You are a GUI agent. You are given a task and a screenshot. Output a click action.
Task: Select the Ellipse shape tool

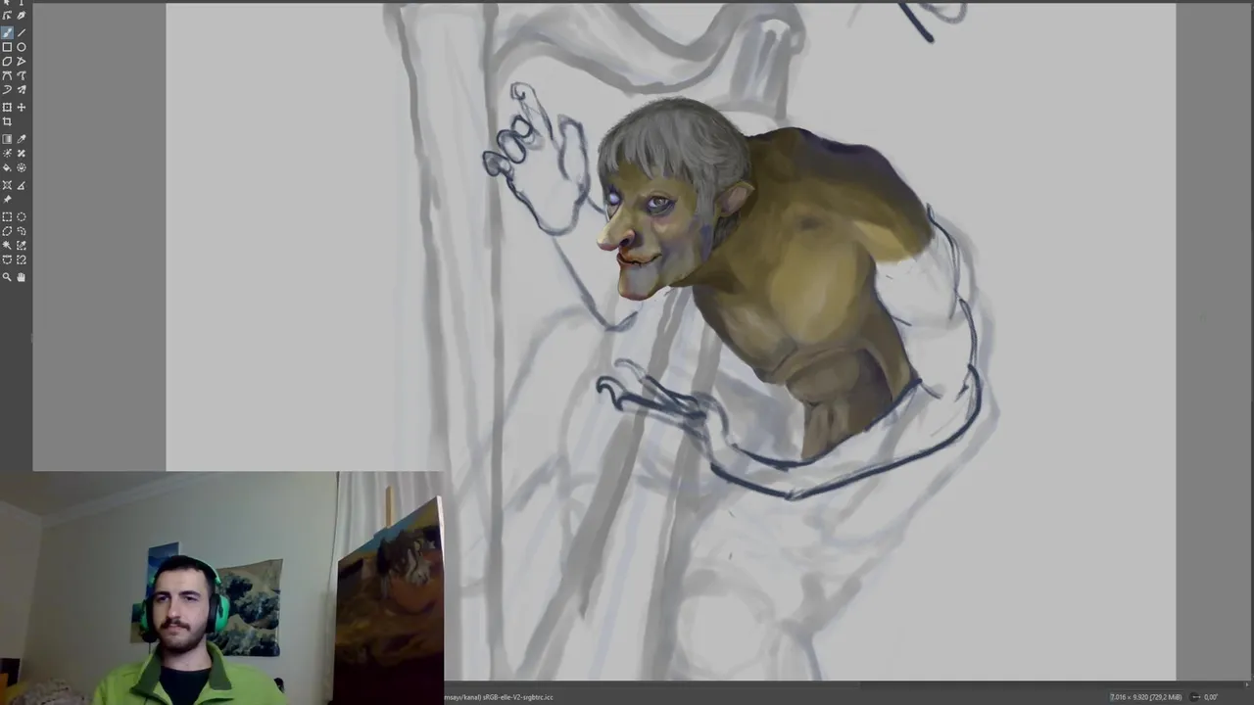pyautogui.click(x=22, y=47)
